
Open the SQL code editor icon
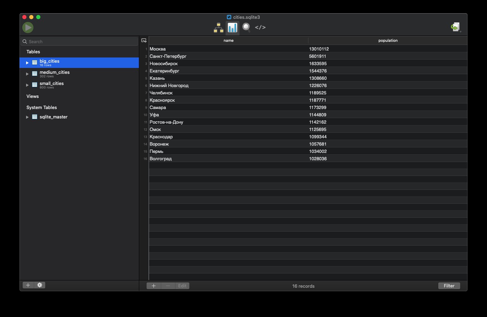260,27
